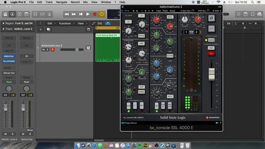The height and width of the screenshot is (149, 265).
Task: Click Paste in the bx_console toolbar
Action: 165,11
